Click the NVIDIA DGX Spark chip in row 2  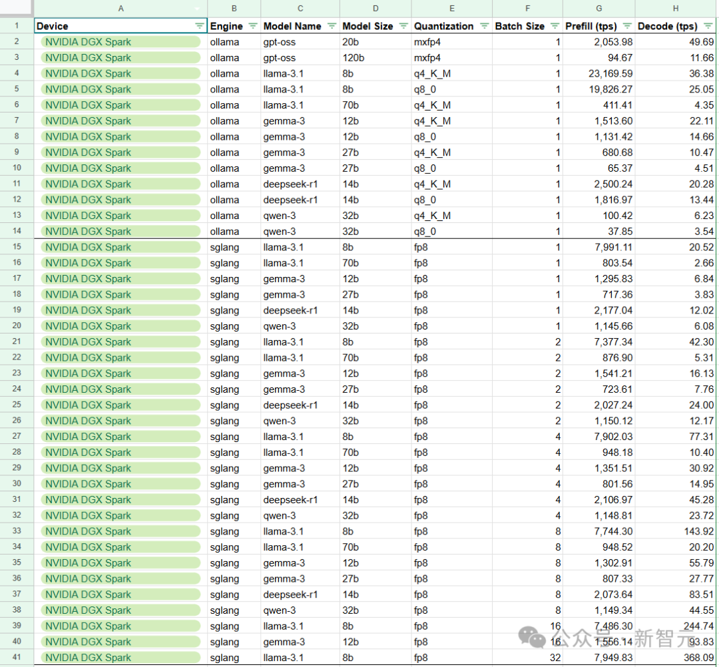point(120,42)
